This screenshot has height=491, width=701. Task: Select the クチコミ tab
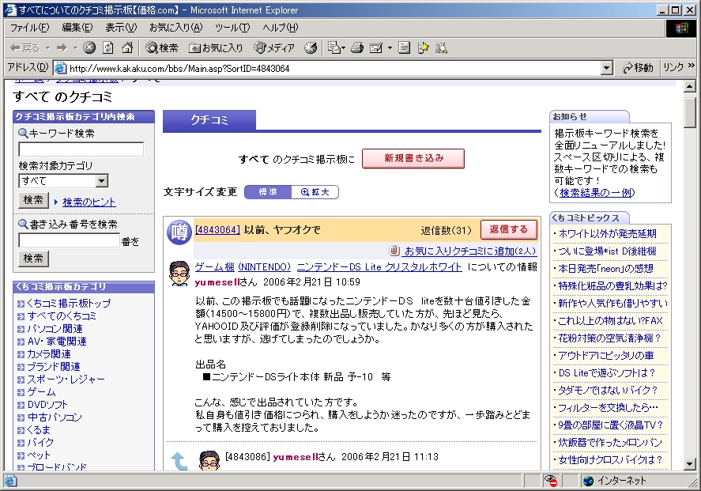coord(209,120)
